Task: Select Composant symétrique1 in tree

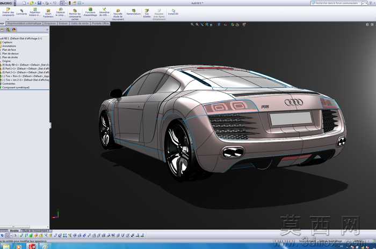Action: (16, 87)
